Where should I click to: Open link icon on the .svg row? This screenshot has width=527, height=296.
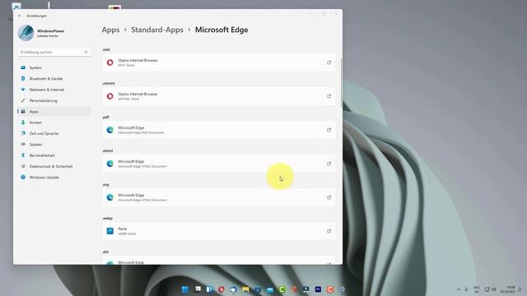[x=329, y=197]
